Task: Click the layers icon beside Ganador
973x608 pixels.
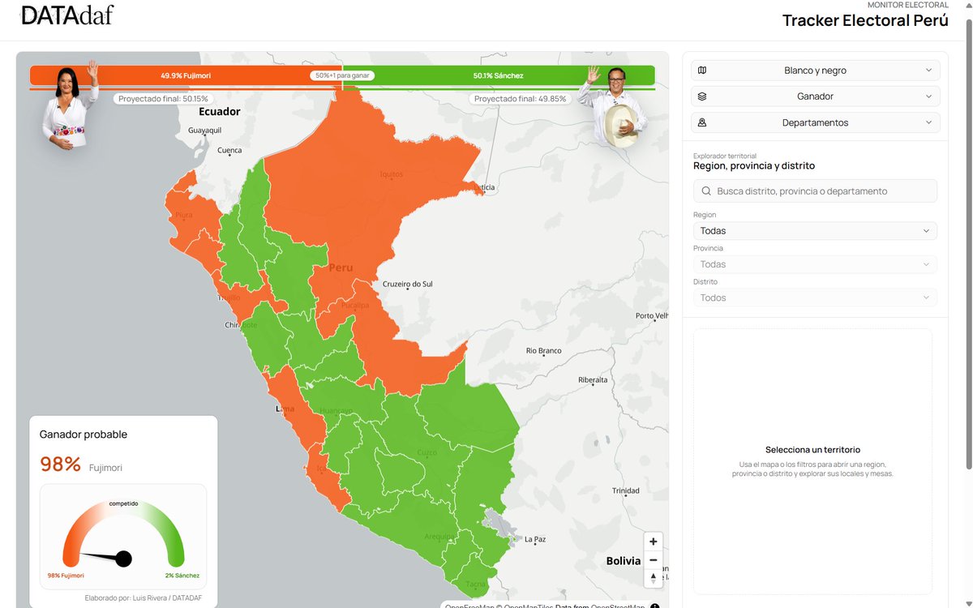Action: (x=702, y=96)
